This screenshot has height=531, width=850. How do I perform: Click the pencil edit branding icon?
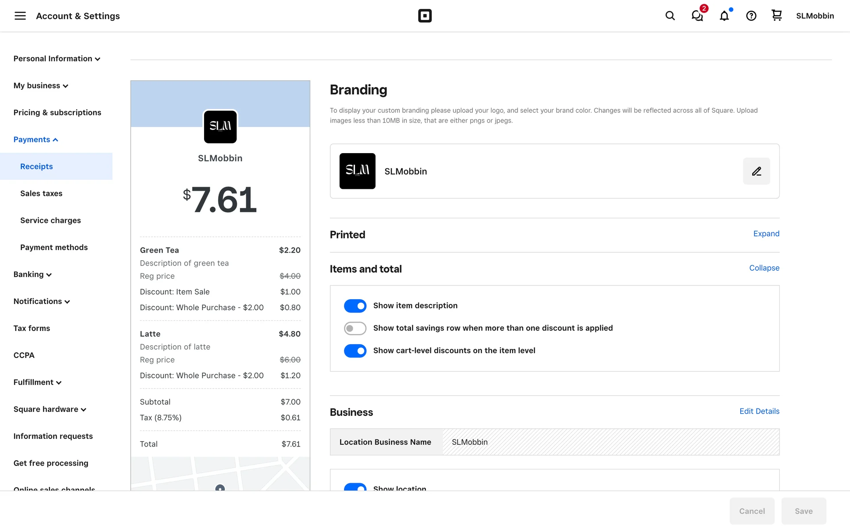click(x=756, y=171)
